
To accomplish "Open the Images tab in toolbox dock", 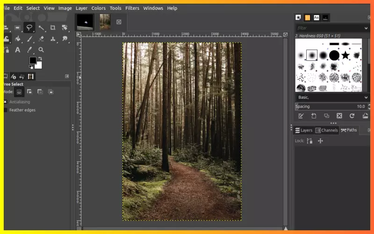I will (x=30, y=77).
